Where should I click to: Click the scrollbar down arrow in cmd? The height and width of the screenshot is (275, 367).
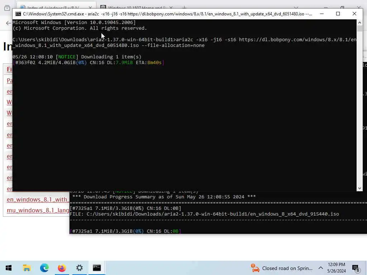point(359,188)
